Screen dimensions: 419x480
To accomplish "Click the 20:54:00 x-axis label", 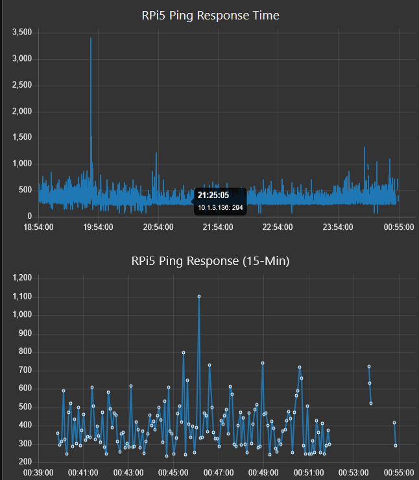I will pyautogui.click(x=158, y=227).
